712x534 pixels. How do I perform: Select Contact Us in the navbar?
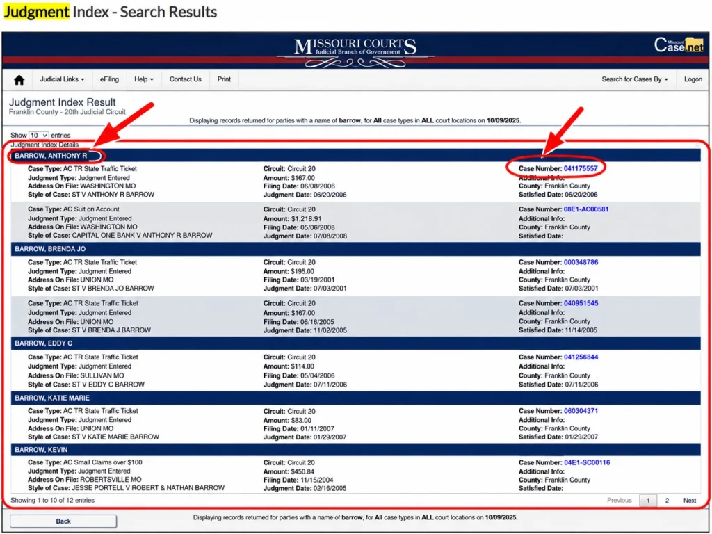[x=185, y=79]
